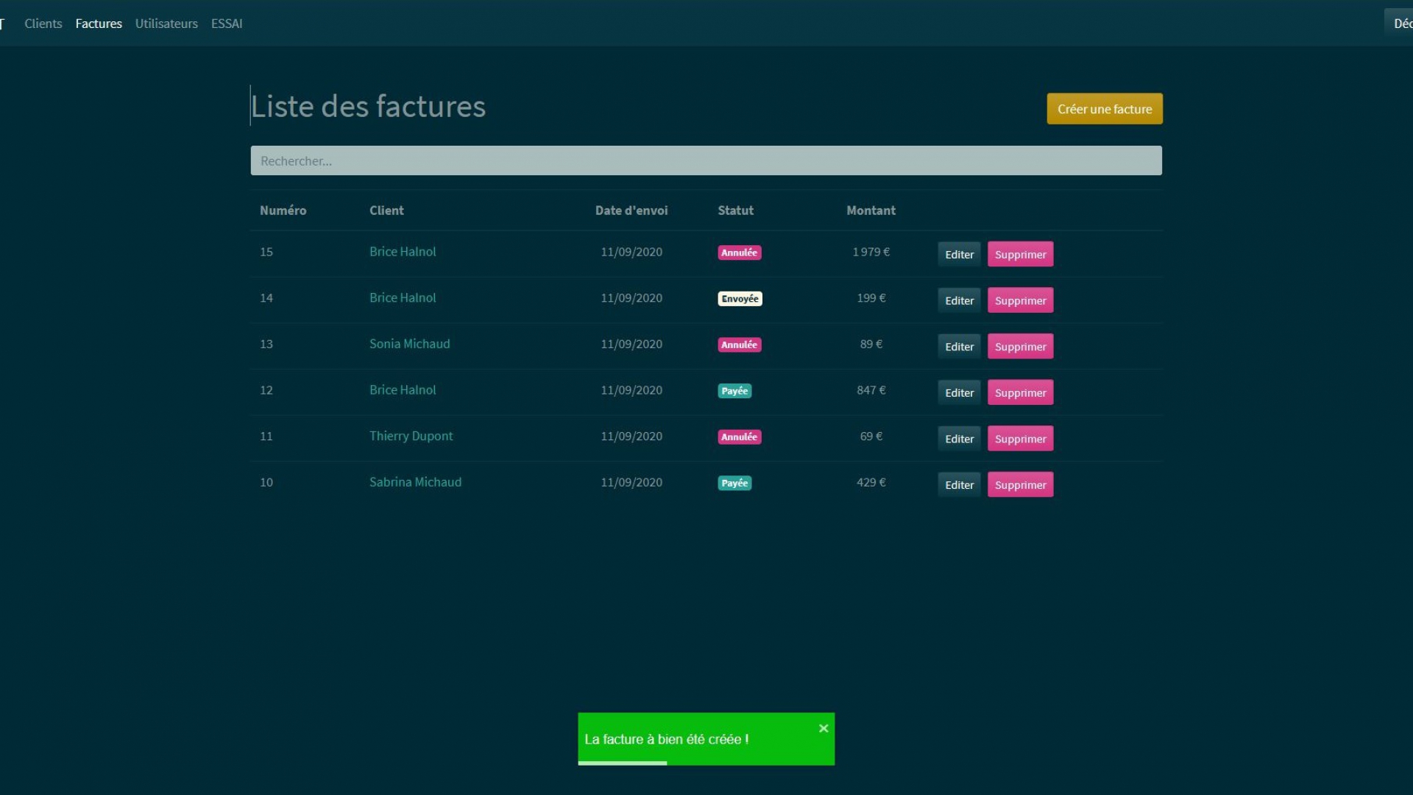Edit Sabrina Michaud's invoice
The height and width of the screenshot is (795, 1413).
point(959,485)
